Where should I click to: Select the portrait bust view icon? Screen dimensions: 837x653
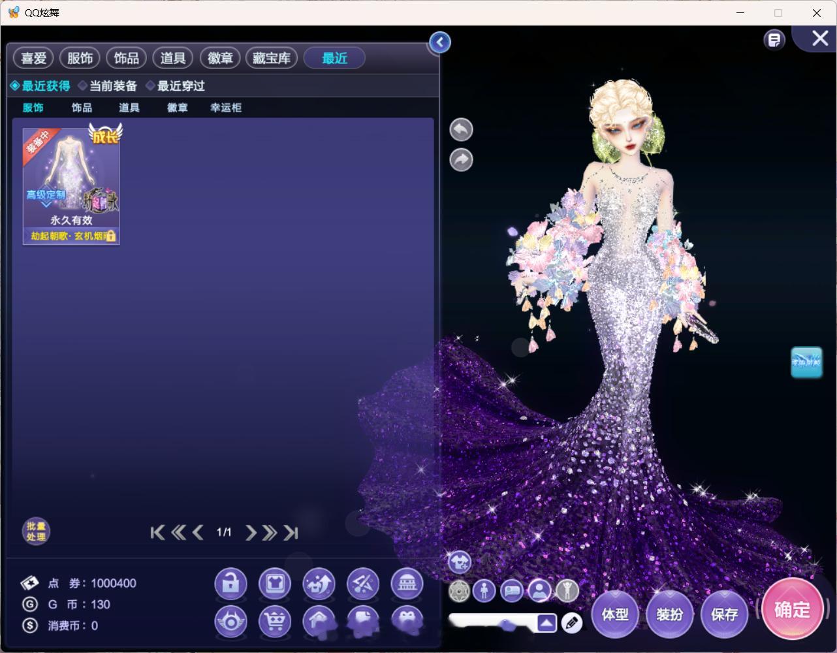(x=540, y=591)
